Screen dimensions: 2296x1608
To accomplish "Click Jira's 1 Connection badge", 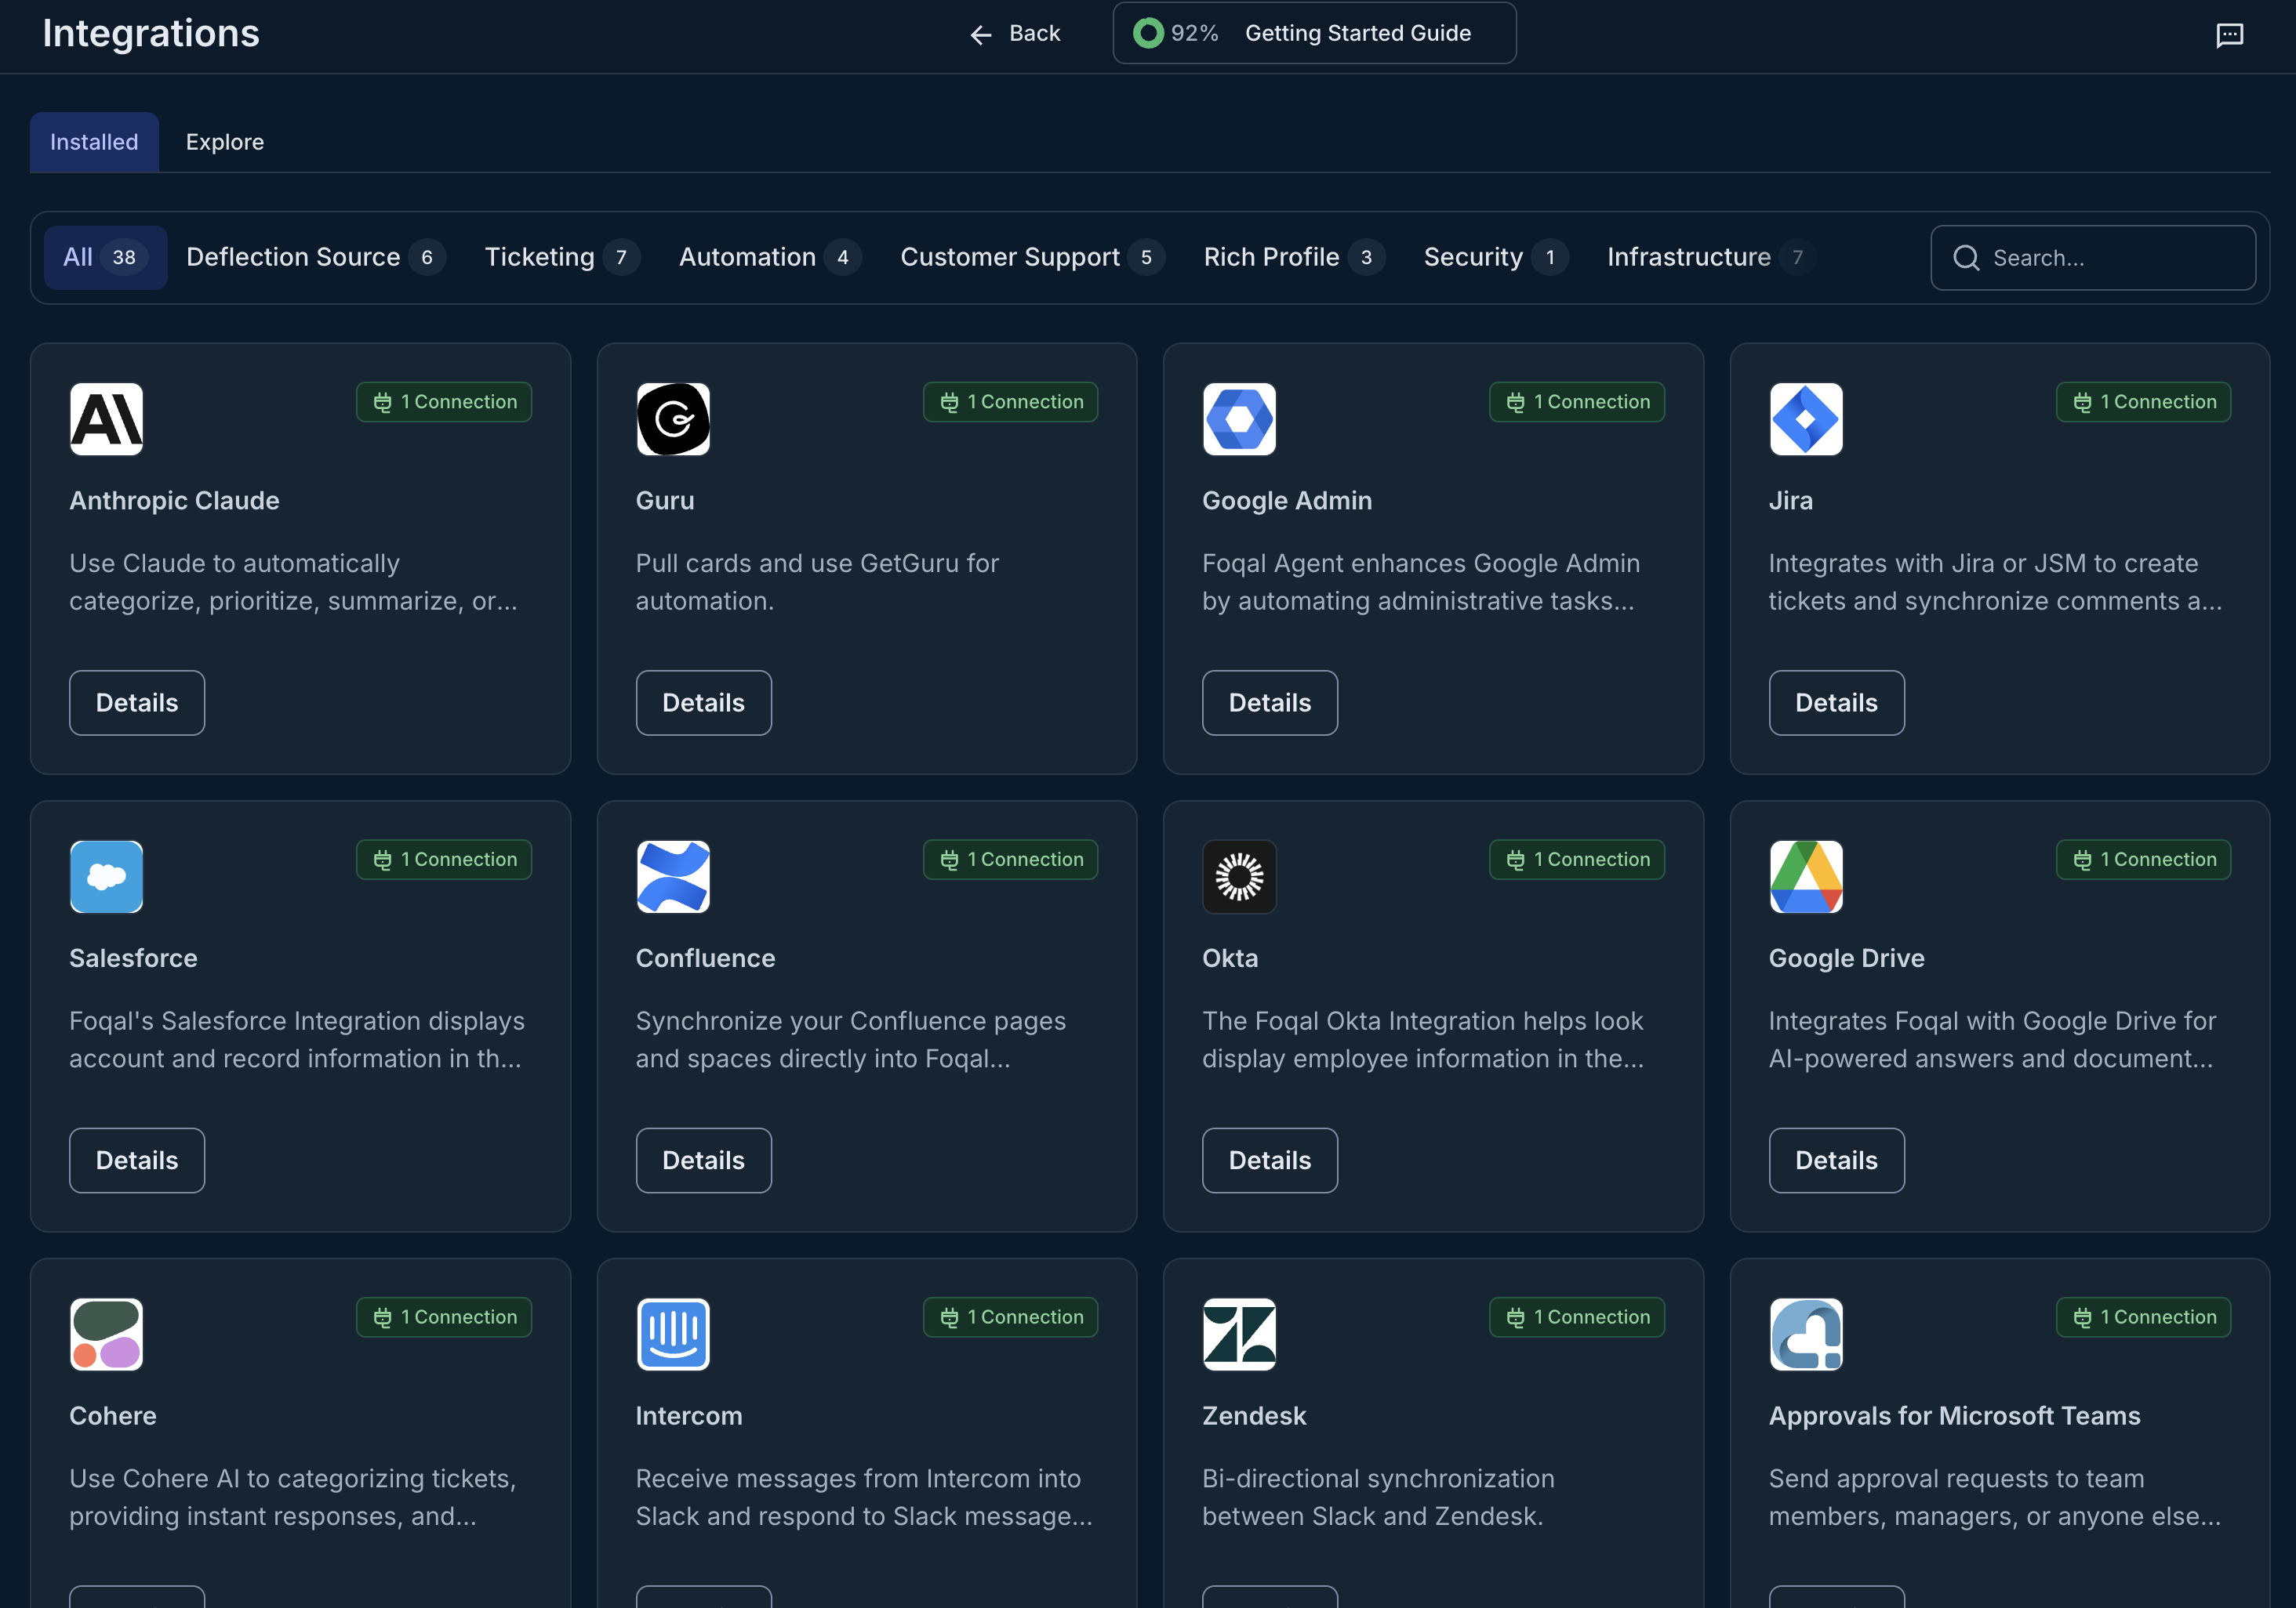I will click(2143, 402).
